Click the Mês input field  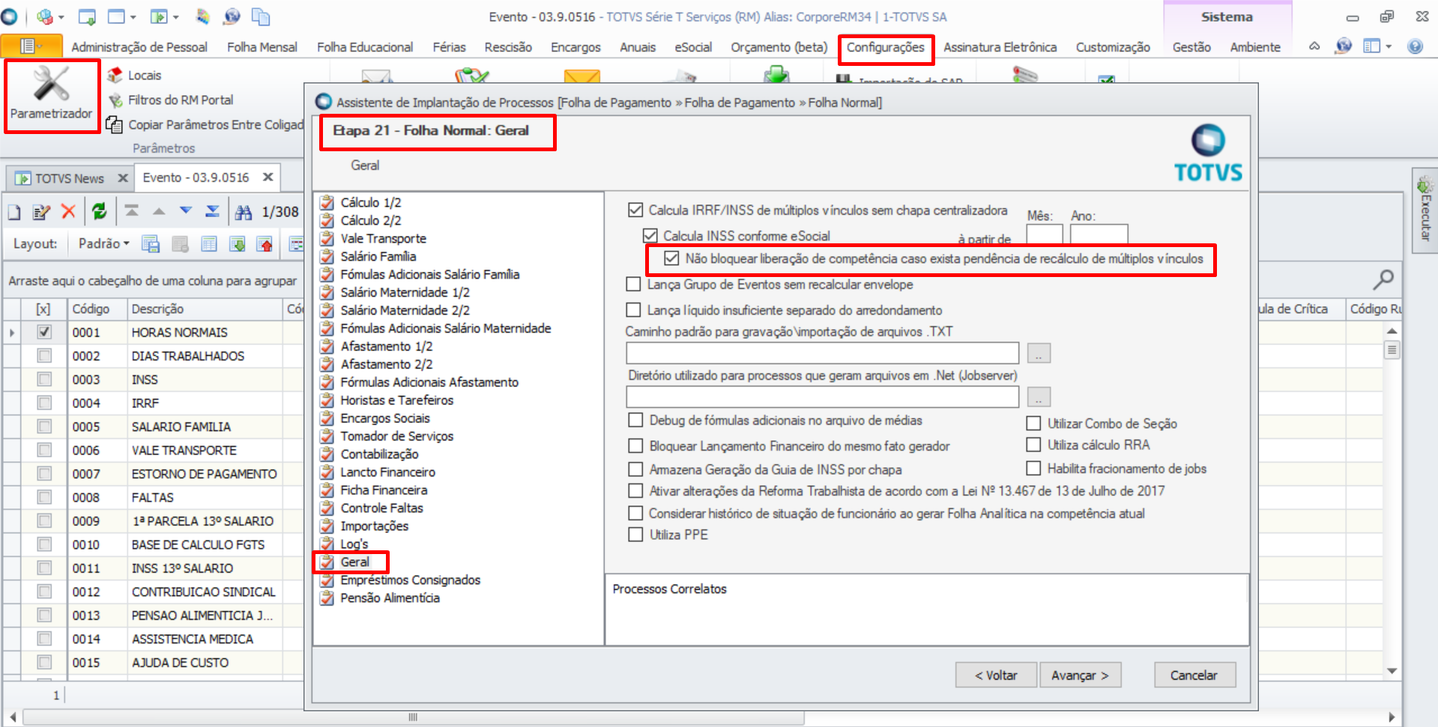[1045, 234]
